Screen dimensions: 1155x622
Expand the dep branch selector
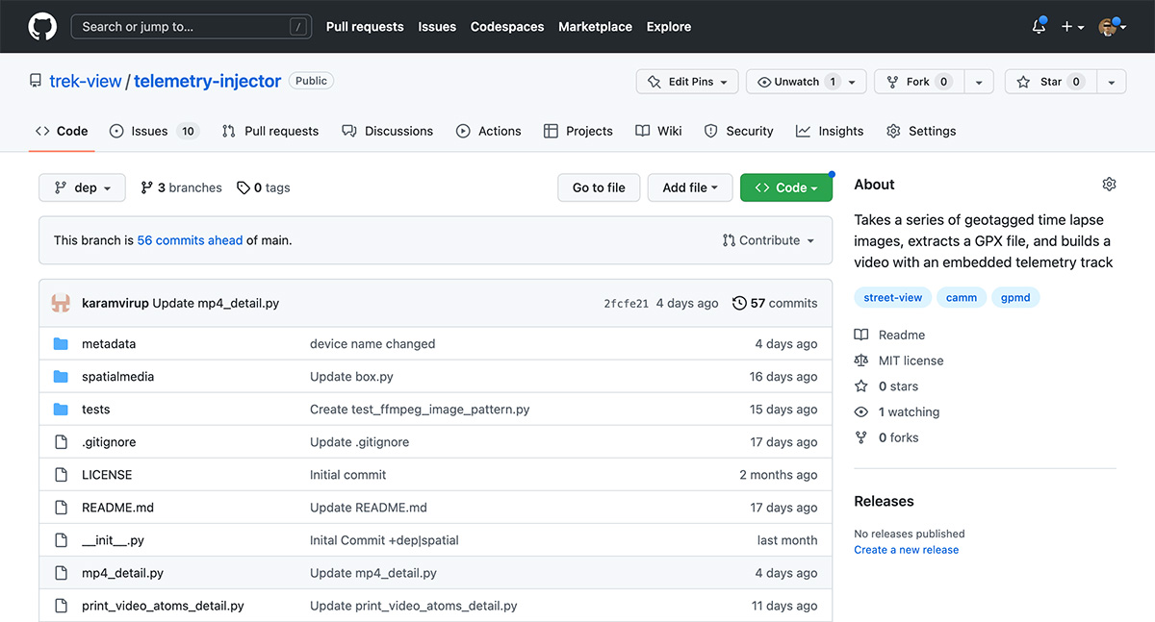click(82, 187)
